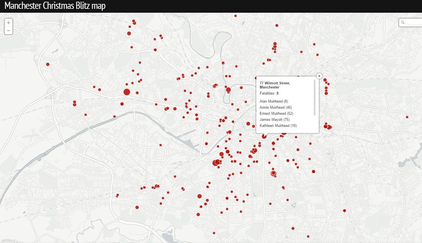Viewport: 422px width, 243px height.
Task: Click the Manchester Christmas Blitz map title
Action: click(55, 5)
